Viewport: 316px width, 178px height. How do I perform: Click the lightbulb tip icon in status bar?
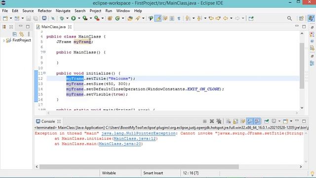click(313, 174)
